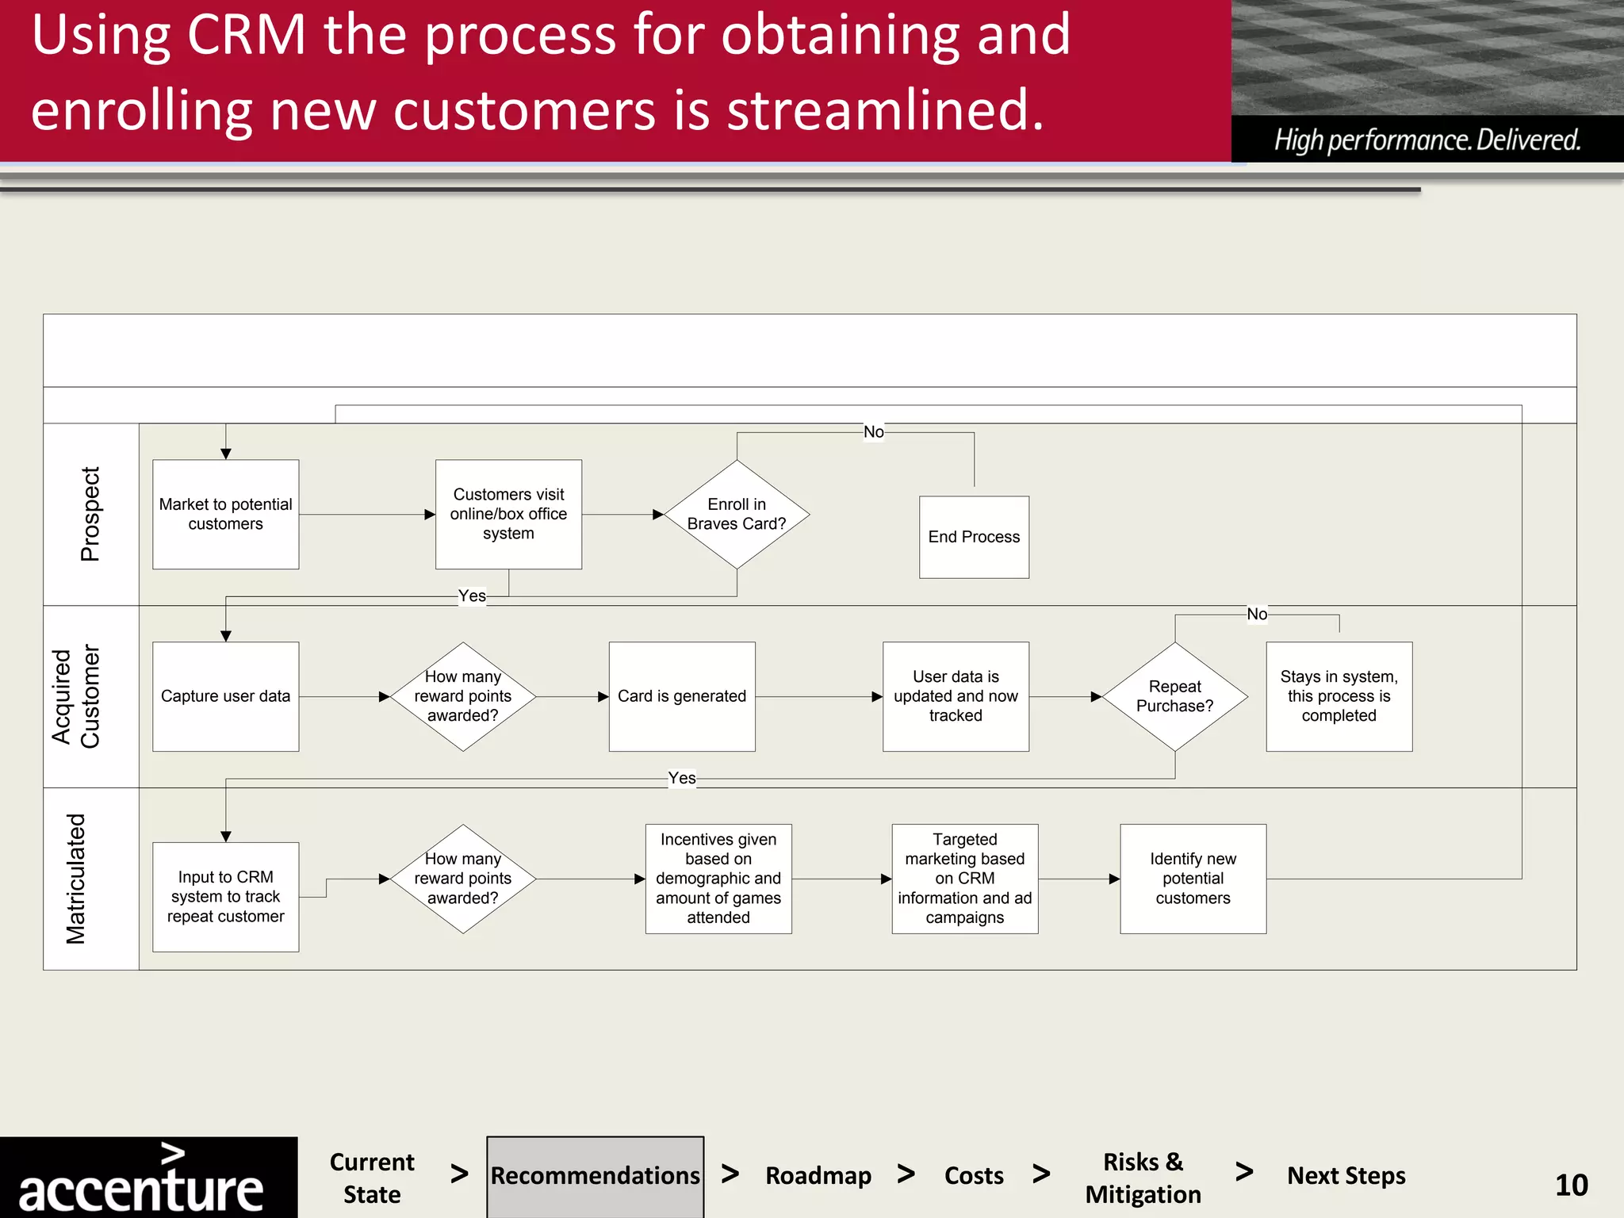Click the No label above Enroll decision

(x=874, y=432)
